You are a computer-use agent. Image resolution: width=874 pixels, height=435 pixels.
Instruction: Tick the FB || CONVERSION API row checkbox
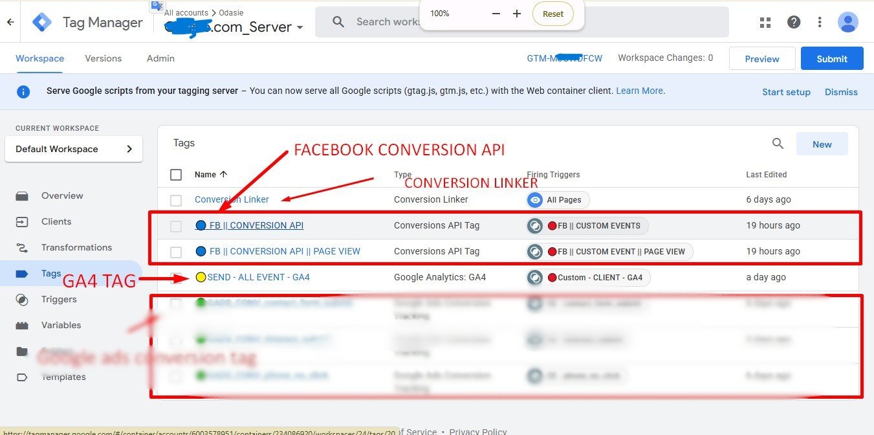pos(176,226)
